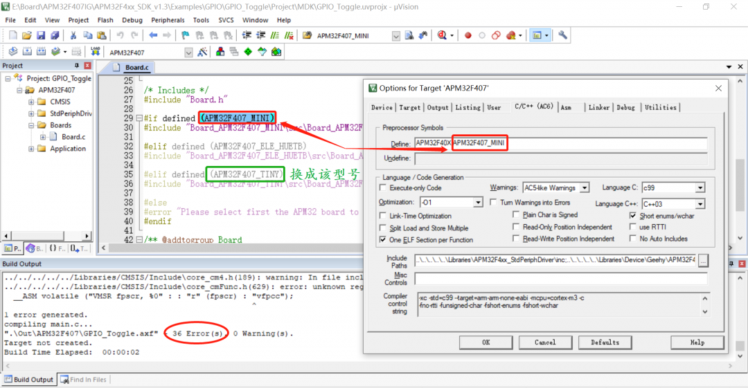Toggle Link-Time Optimization checkbox
The image size is (748, 388).
[x=383, y=216]
